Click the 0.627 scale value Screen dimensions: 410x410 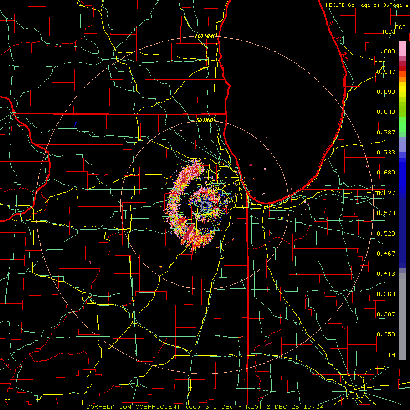(386, 193)
